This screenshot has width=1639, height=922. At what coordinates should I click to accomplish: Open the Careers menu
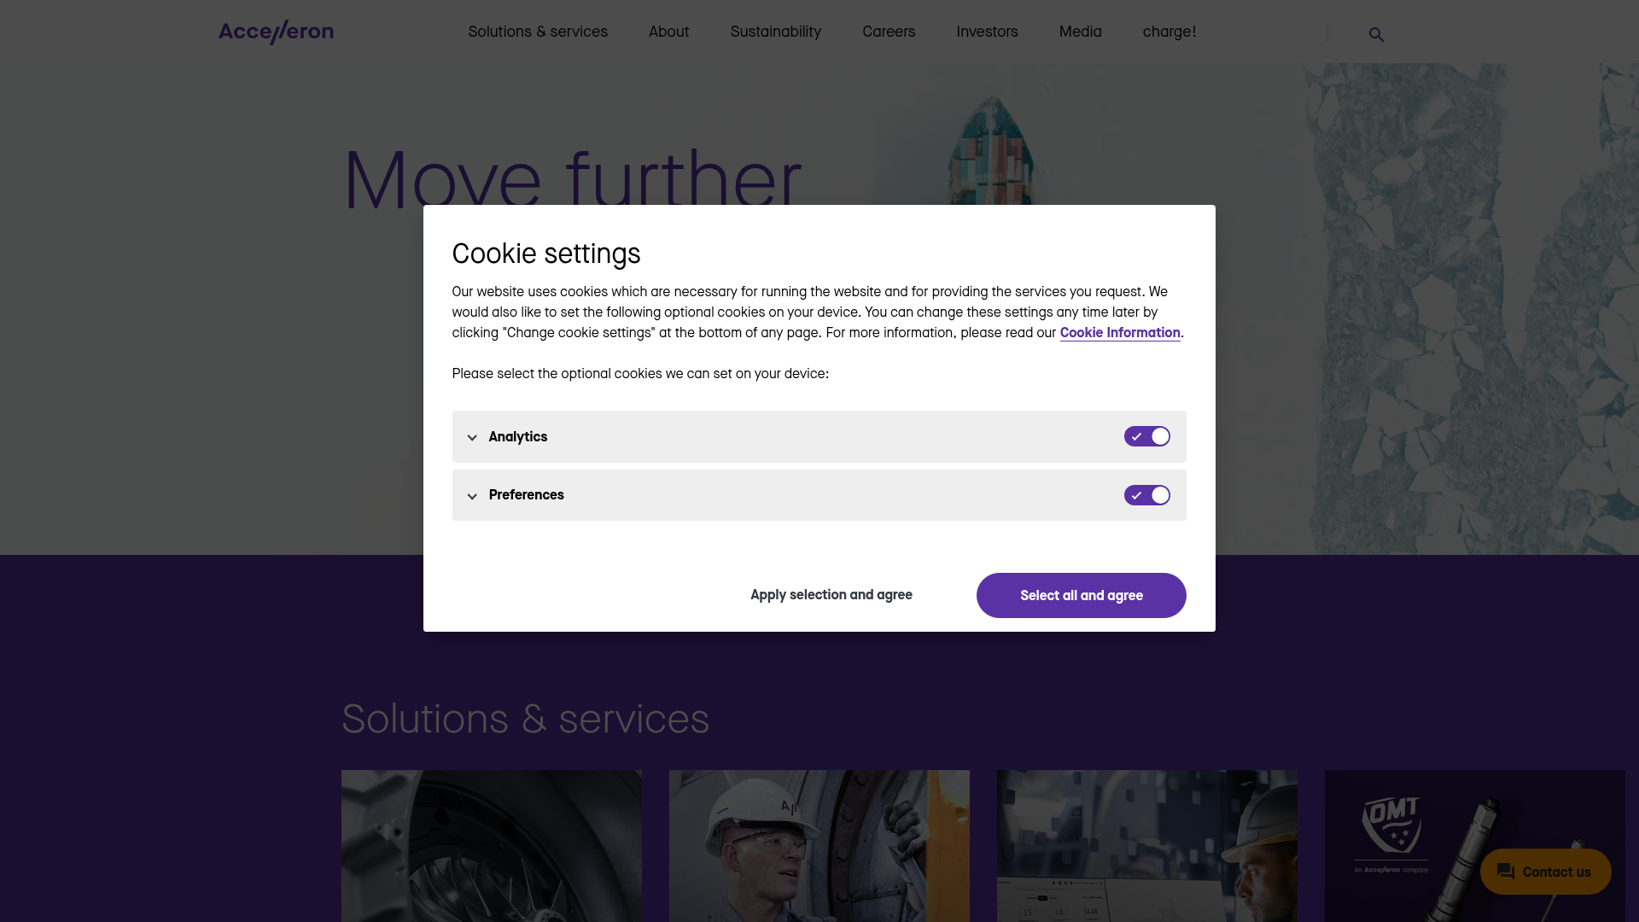[x=889, y=32]
